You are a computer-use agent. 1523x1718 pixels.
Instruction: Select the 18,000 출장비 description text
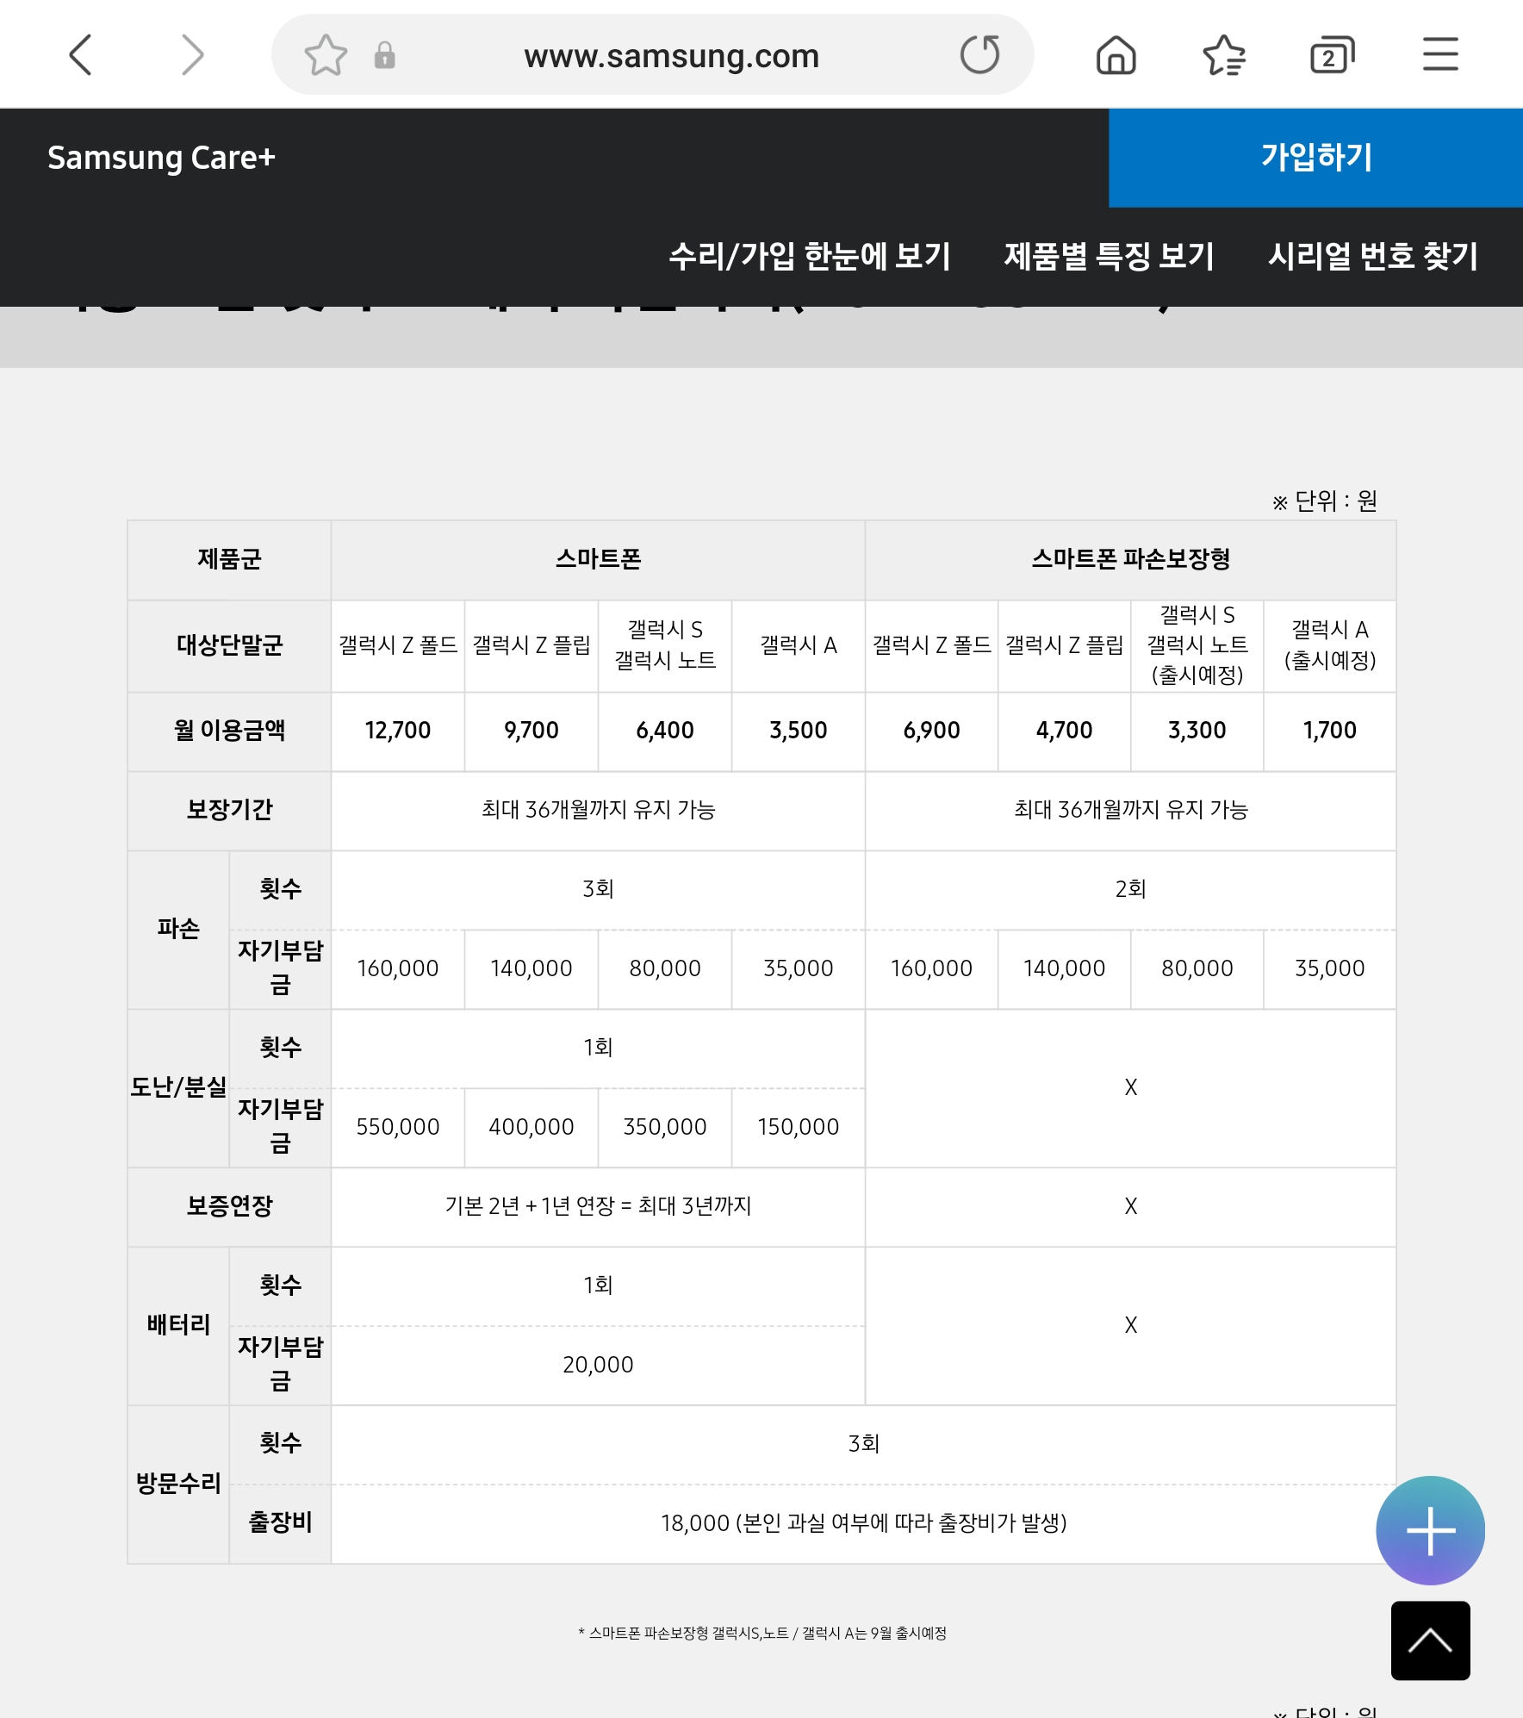(x=863, y=1523)
